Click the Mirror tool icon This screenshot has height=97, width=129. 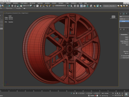[x=68, y=6]
